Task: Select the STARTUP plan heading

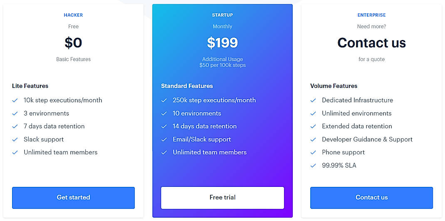Action: point(222,15)
